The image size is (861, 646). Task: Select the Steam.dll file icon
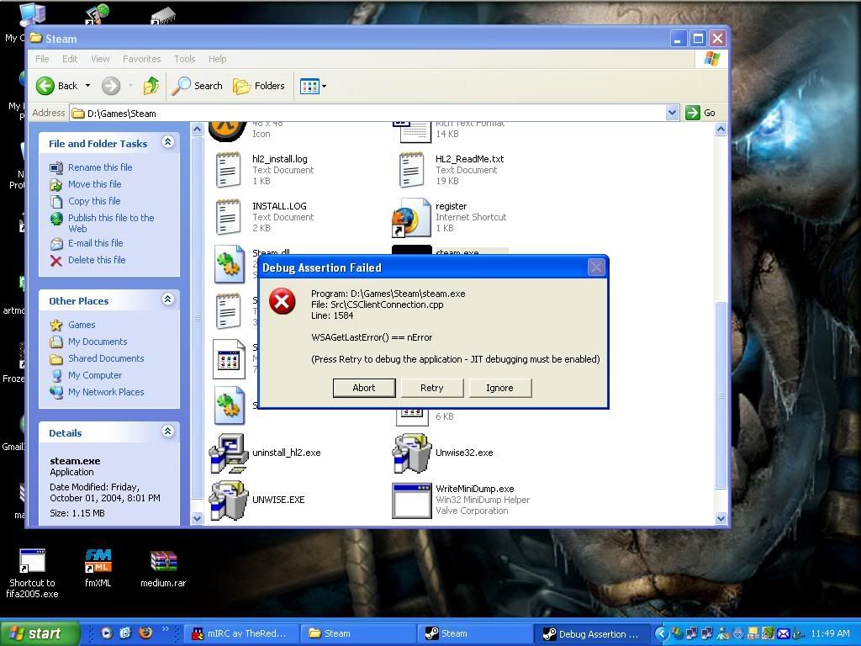[229, 264]
